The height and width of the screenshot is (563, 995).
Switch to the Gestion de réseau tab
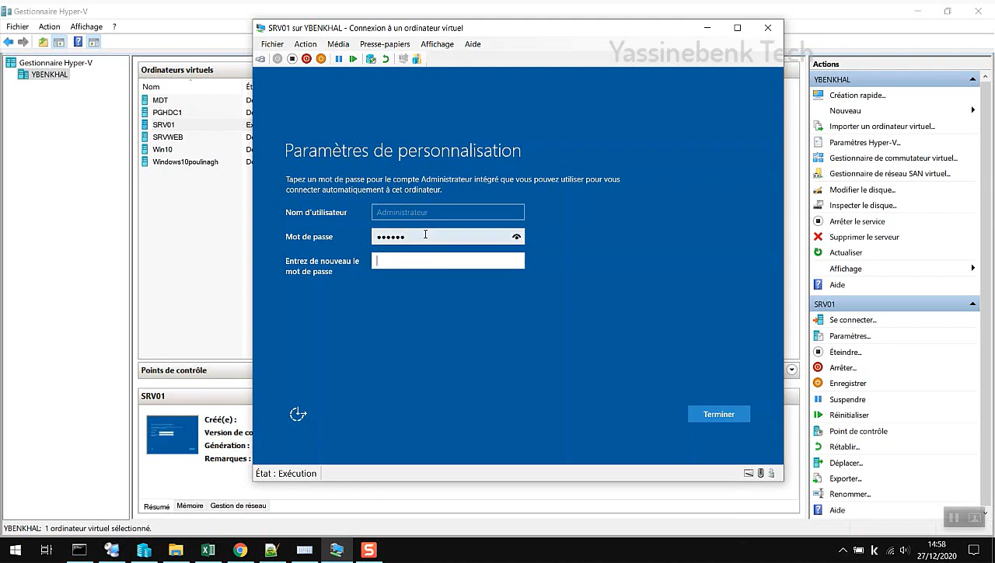coord(238,506)
